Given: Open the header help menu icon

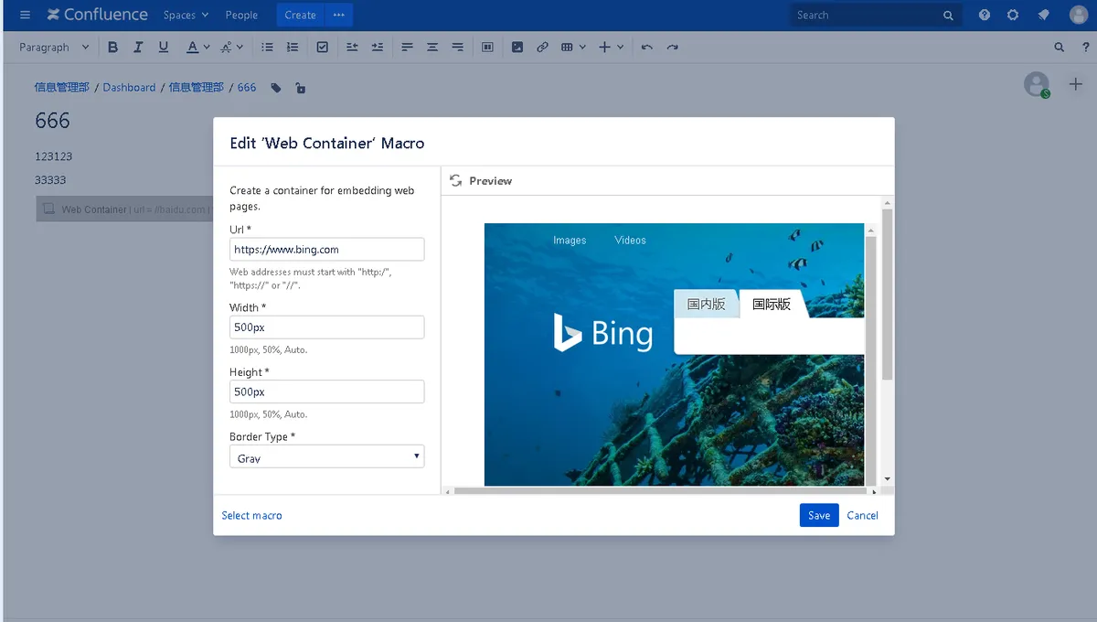Looking at the screenshot, I should coord(985,15).
